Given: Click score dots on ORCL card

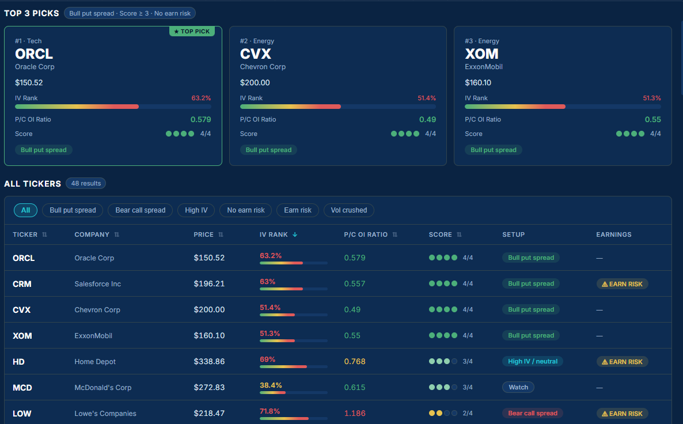Looking at the screenshot, I should (x=180, y=134).
